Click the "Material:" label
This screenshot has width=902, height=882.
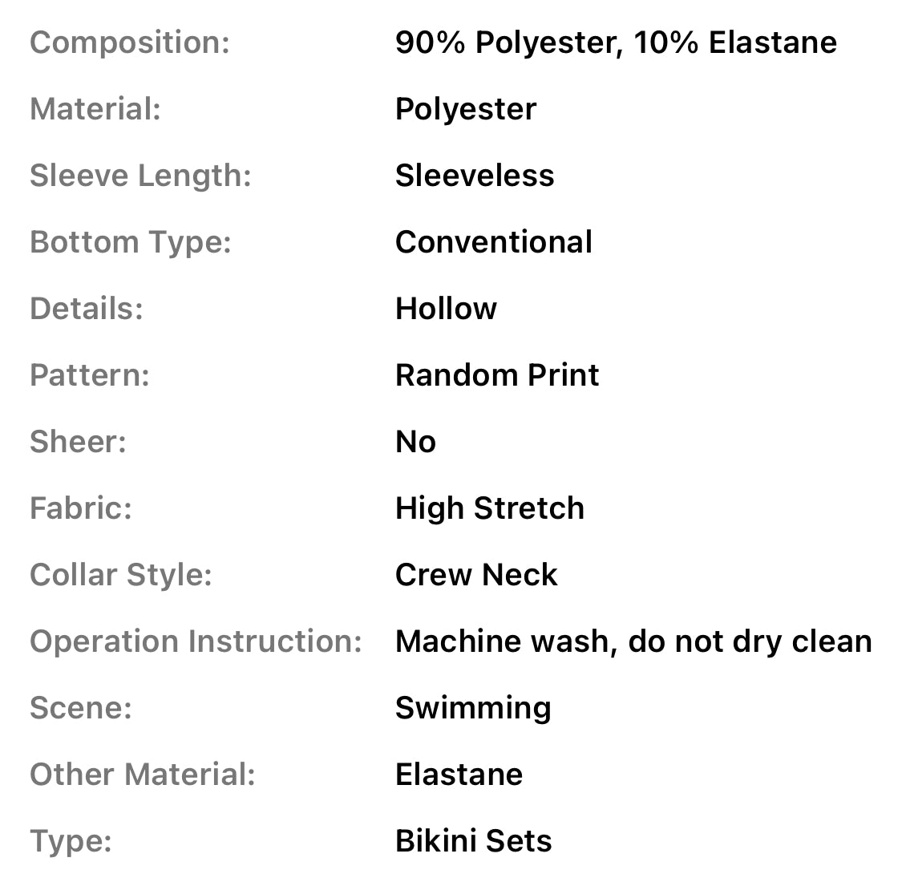pos(95,109)
